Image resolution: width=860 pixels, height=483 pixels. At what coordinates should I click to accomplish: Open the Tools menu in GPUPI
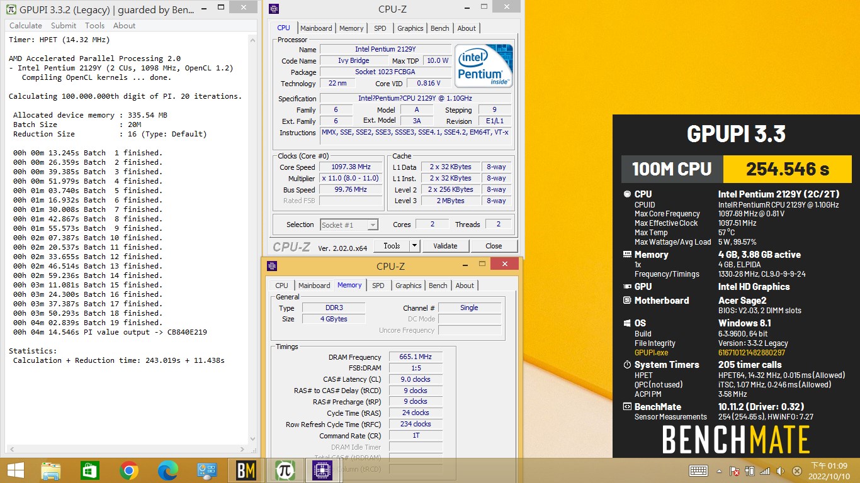point(94,26)
